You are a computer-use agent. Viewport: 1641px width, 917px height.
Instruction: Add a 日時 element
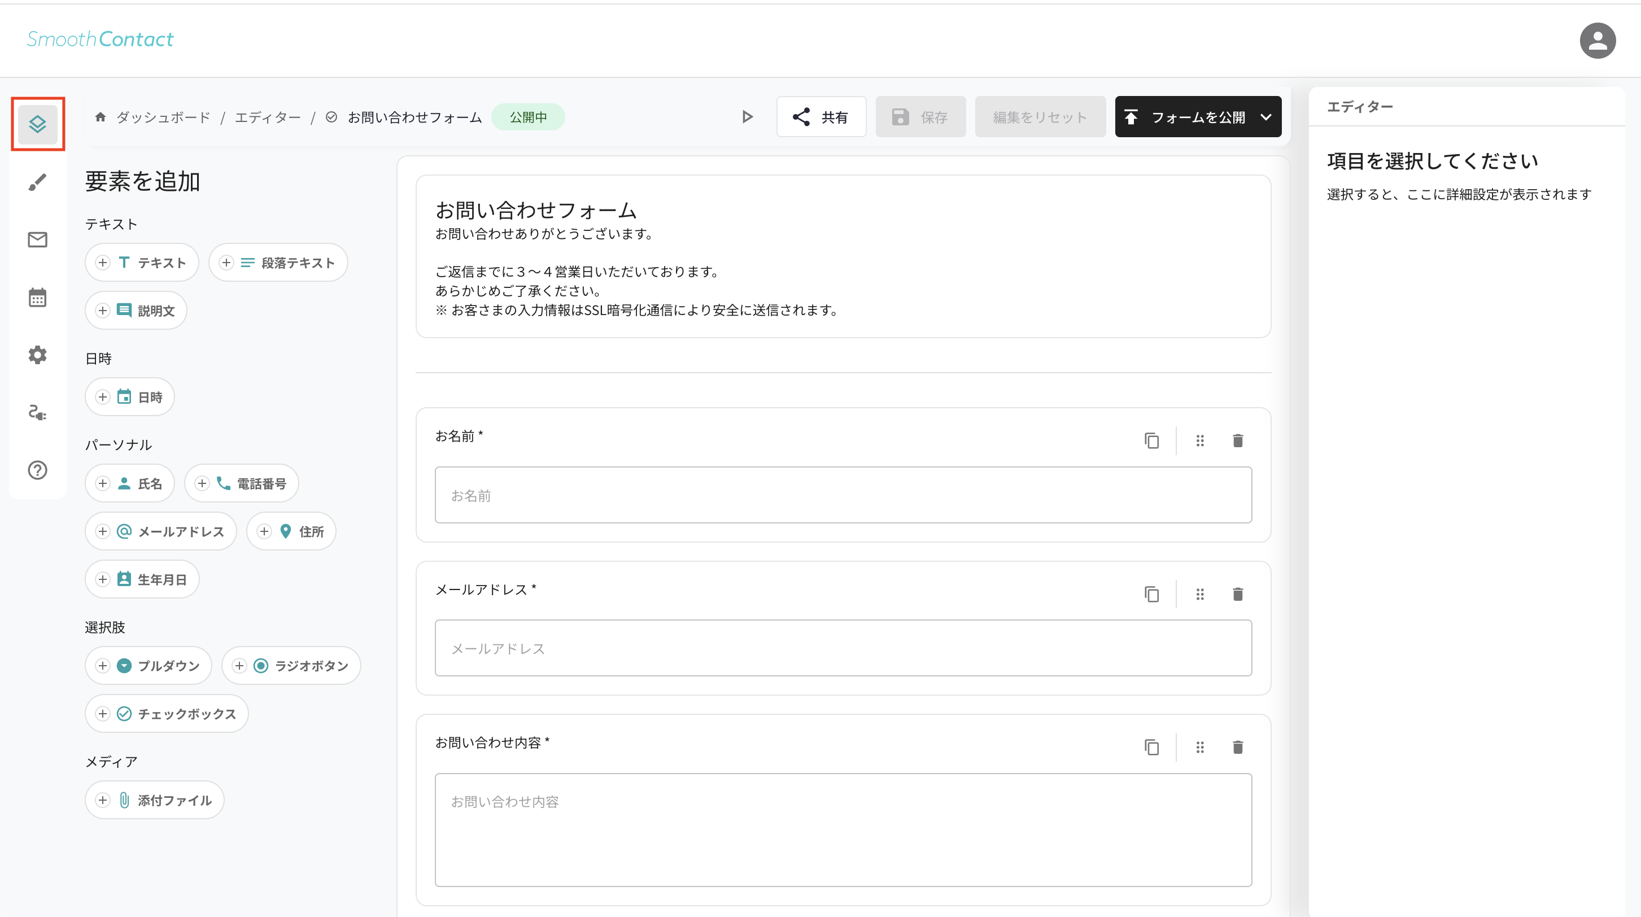(x=129, y=397)
